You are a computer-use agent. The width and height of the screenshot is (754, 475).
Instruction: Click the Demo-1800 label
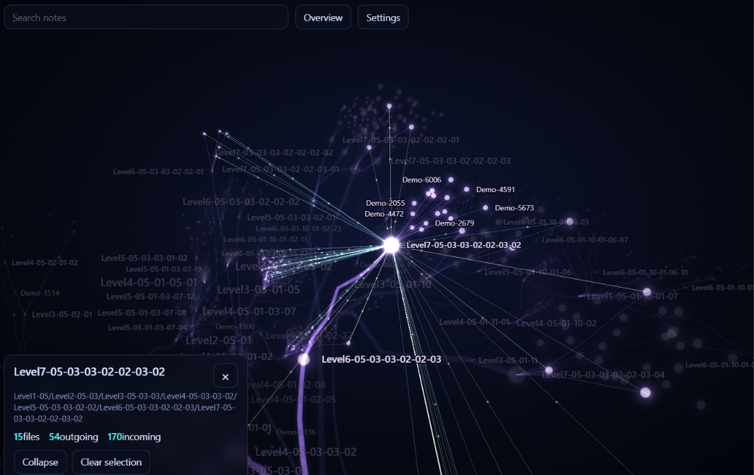point(234,327)
